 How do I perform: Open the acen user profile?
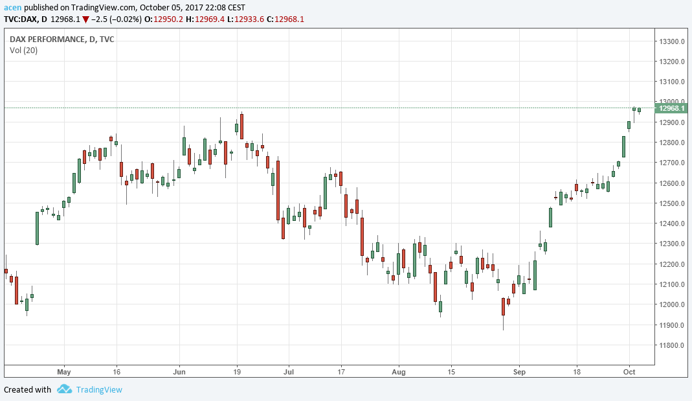pos(12,6)
